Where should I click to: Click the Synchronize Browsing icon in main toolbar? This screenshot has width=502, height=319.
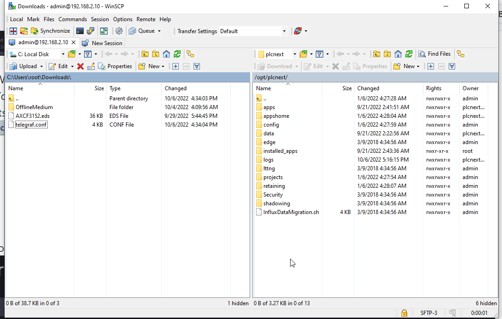[24, 31]
